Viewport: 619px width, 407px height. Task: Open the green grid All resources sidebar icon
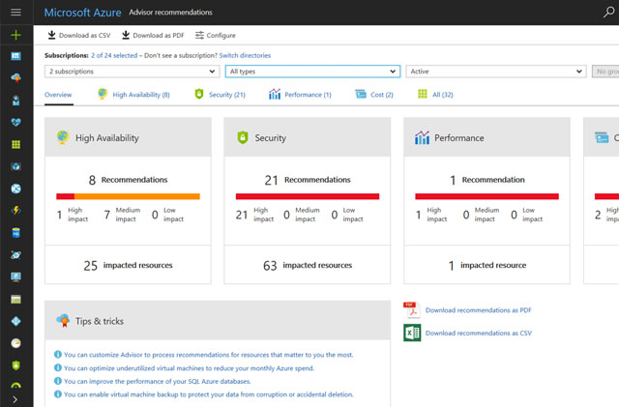(x=15, y=145)
